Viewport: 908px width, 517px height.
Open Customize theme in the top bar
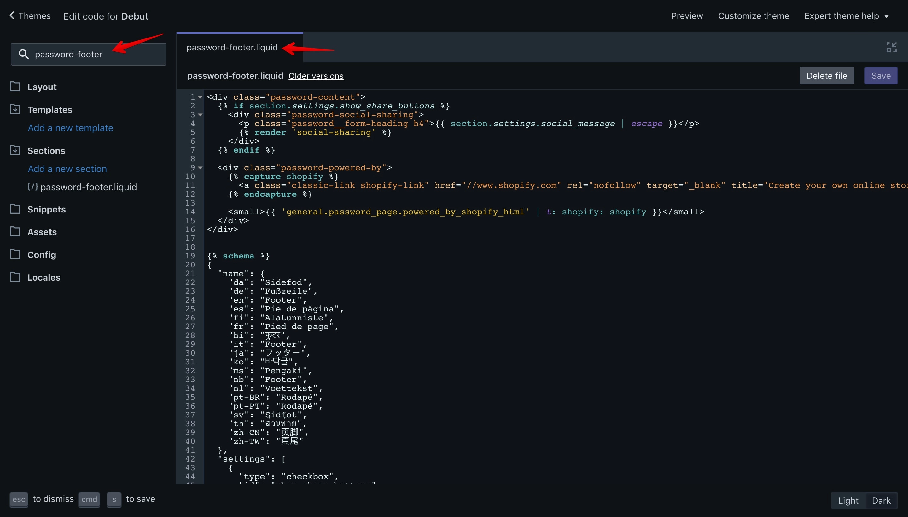tap(754, 16)
